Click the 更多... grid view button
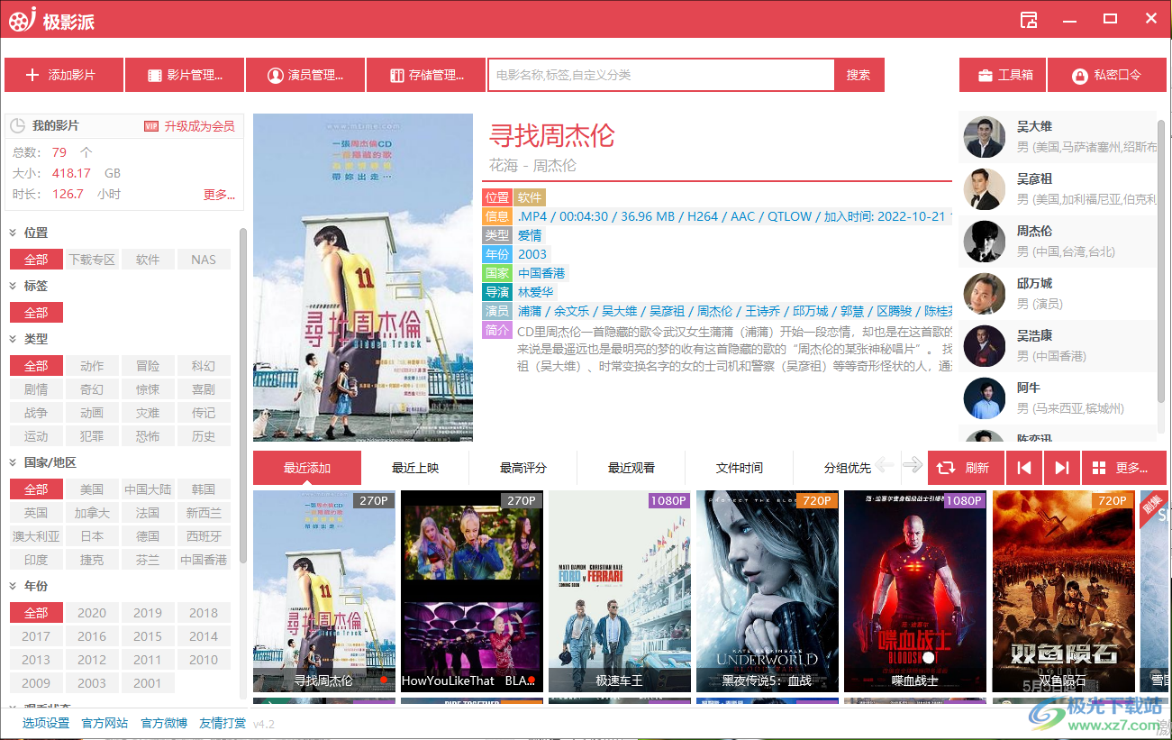This screenshot has height=740, width=1172. pos(1124,468)
